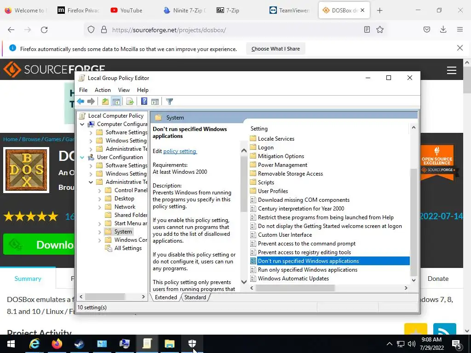Click the Back arrow in Group Policy toolbar
471x353 pixels.
(x=80, y=102)
